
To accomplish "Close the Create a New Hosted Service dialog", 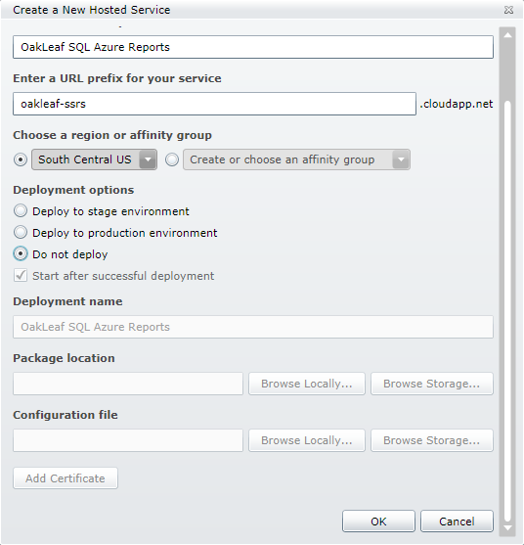I will click(508, 10).
